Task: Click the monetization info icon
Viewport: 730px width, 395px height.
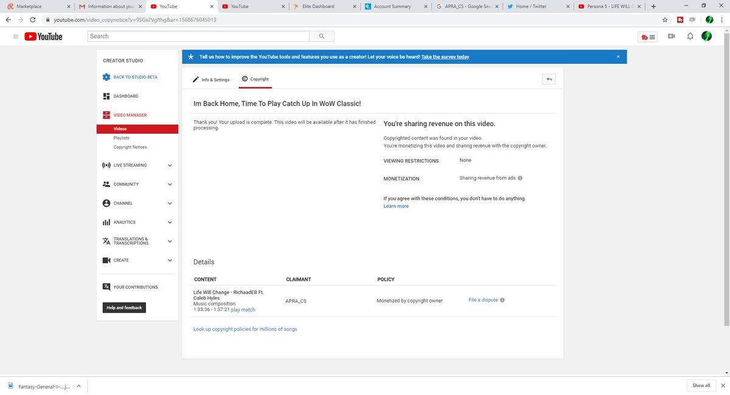Action: point(520,179)
